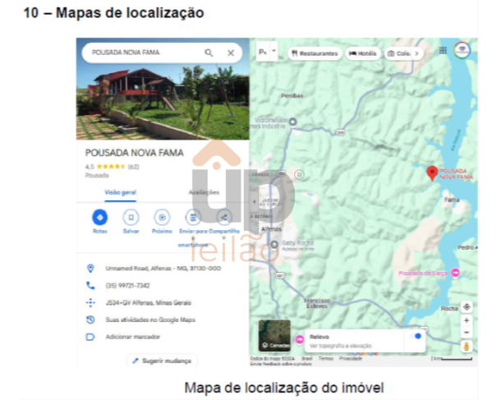497x400 pixels.
Task: Click the Vidrominas industry marker
Action: (x=293, y=122)
